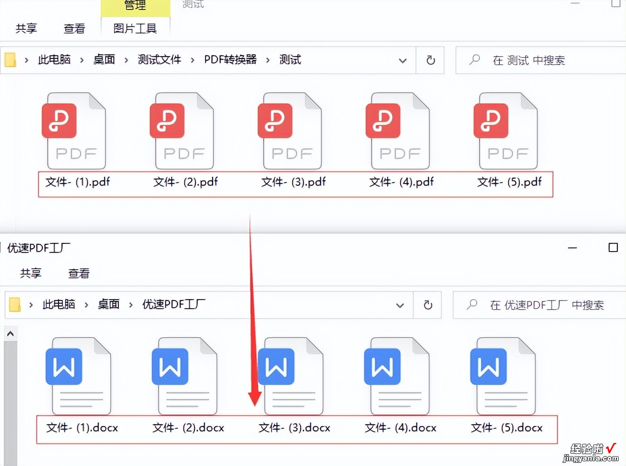Select 文件- (1).docx Word file icon
The width and height of the screenshot is (626, 466).
pyautogui.click(x=78, y=376)
